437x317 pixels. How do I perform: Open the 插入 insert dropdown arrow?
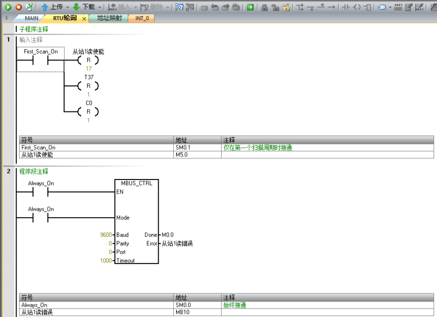click(x=136, y=8)
